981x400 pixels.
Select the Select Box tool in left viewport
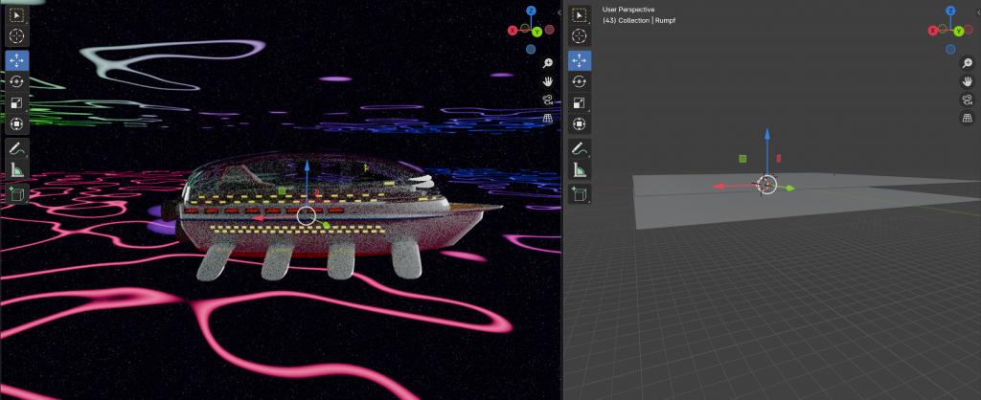point(17,14)
